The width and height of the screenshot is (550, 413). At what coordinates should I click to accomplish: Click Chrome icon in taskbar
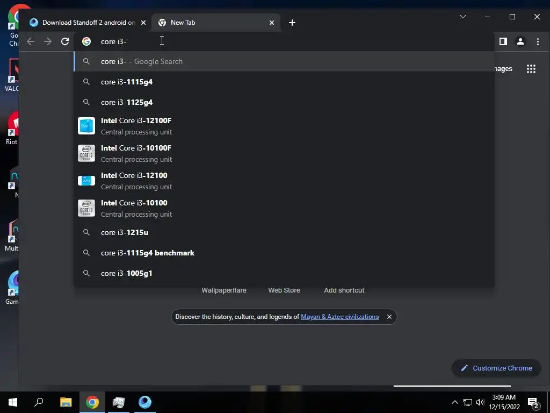pos(92,402)
